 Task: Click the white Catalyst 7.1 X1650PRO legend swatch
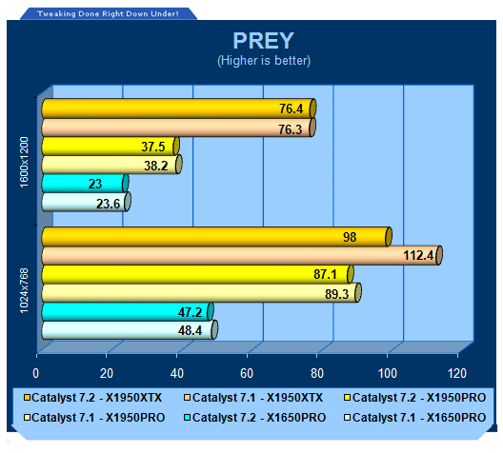347,418
